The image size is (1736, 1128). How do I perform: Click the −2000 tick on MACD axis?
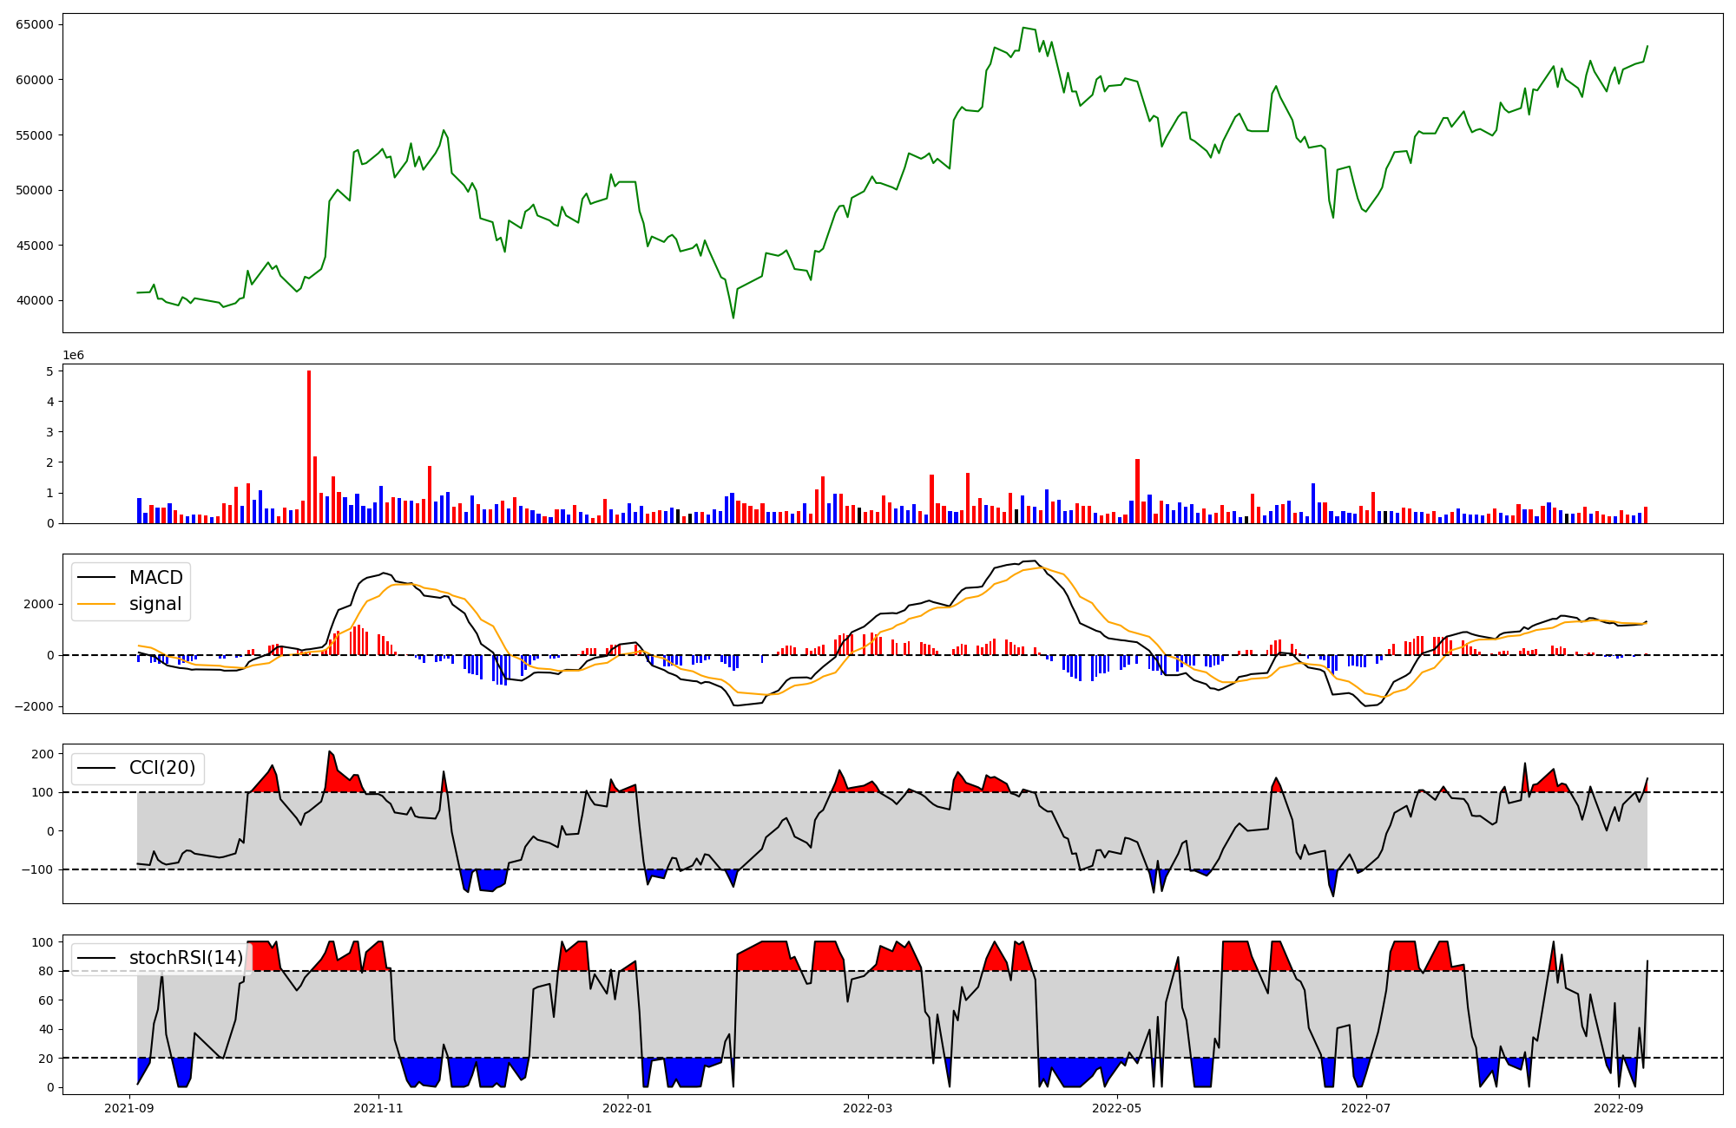click(x=35, y=707)
